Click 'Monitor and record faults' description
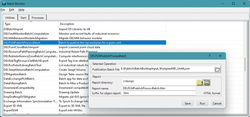The height and width of the screenshot is (117, 250). (x=89, y=34)
